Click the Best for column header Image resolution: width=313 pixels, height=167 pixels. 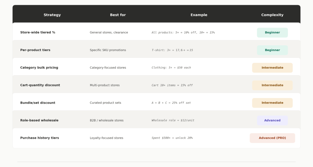(118, 15)
